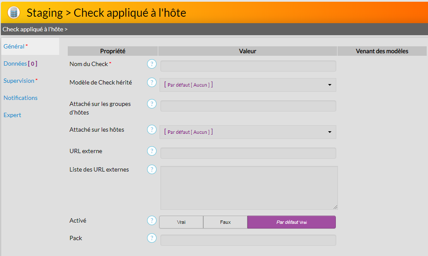Viewport: 428px width, 256px height.
Task: Go to the Notifications tab
Action: point(21,98)
